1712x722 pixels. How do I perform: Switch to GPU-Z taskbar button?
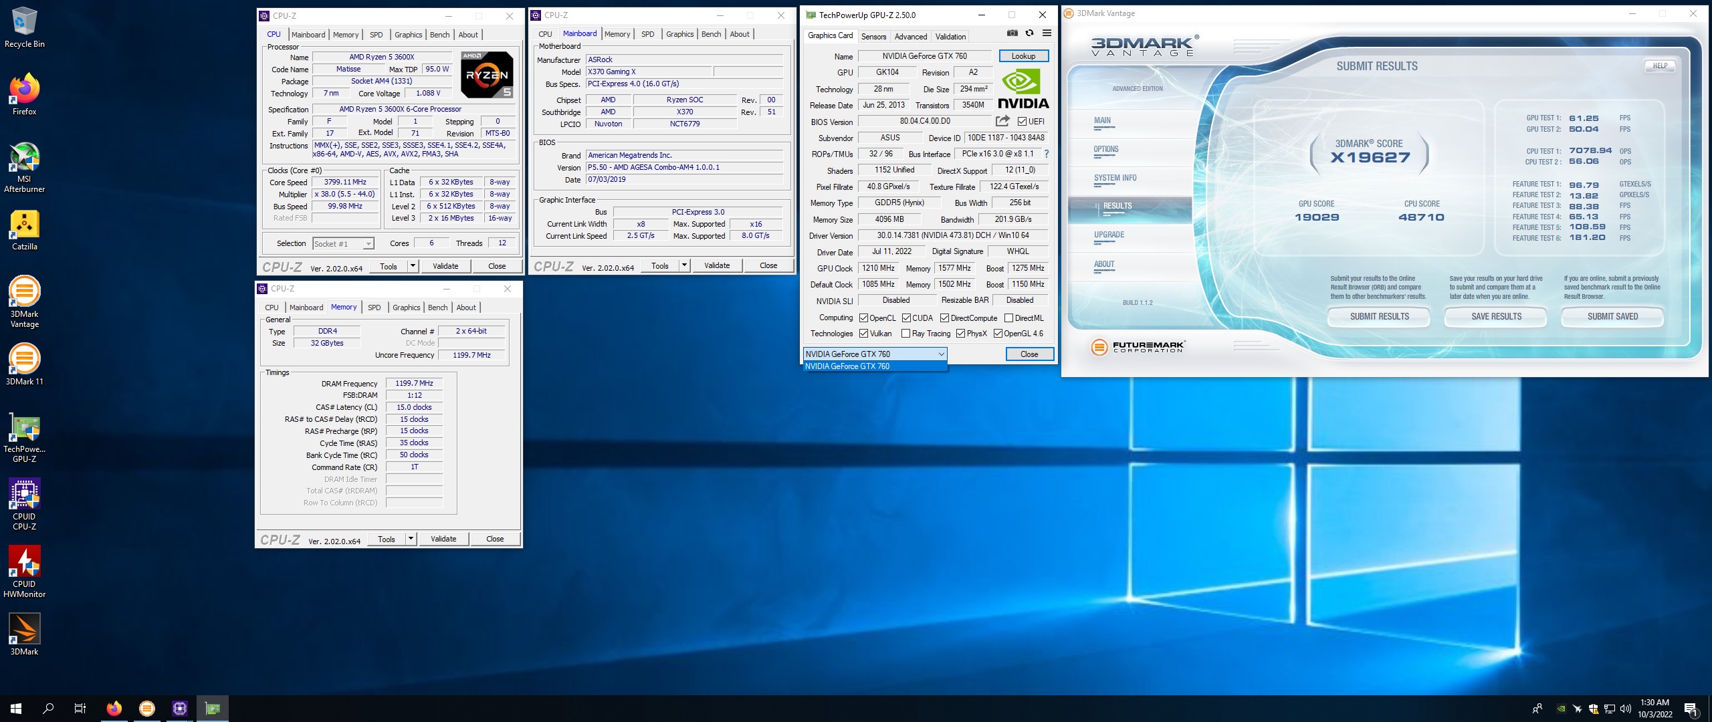213,709
